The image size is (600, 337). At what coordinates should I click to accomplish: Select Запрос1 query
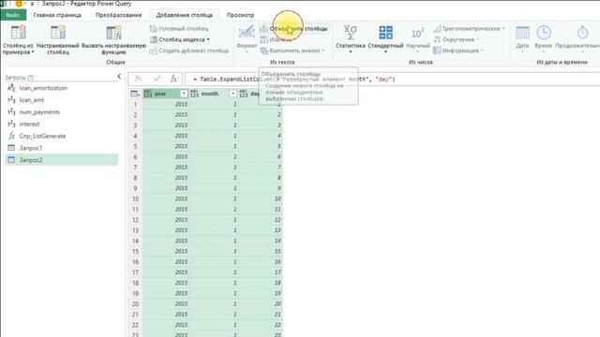point(62,148)
